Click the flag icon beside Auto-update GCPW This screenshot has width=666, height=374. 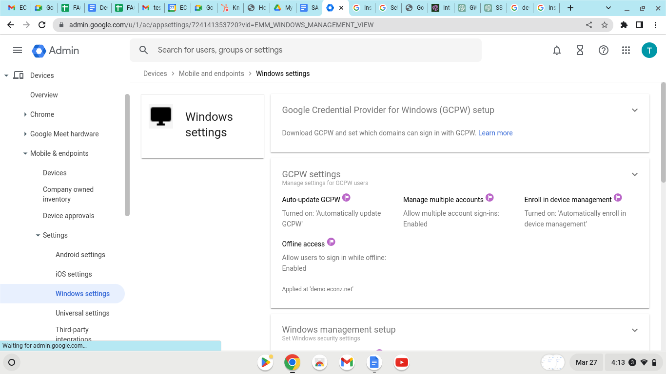[346, 197]
